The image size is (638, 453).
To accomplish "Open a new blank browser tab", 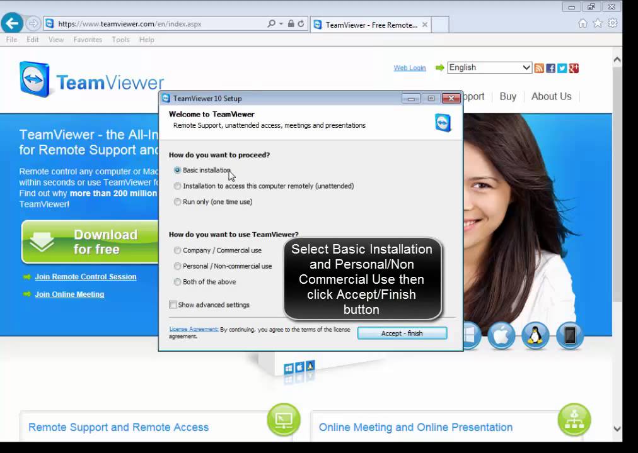I will [440, 25].
